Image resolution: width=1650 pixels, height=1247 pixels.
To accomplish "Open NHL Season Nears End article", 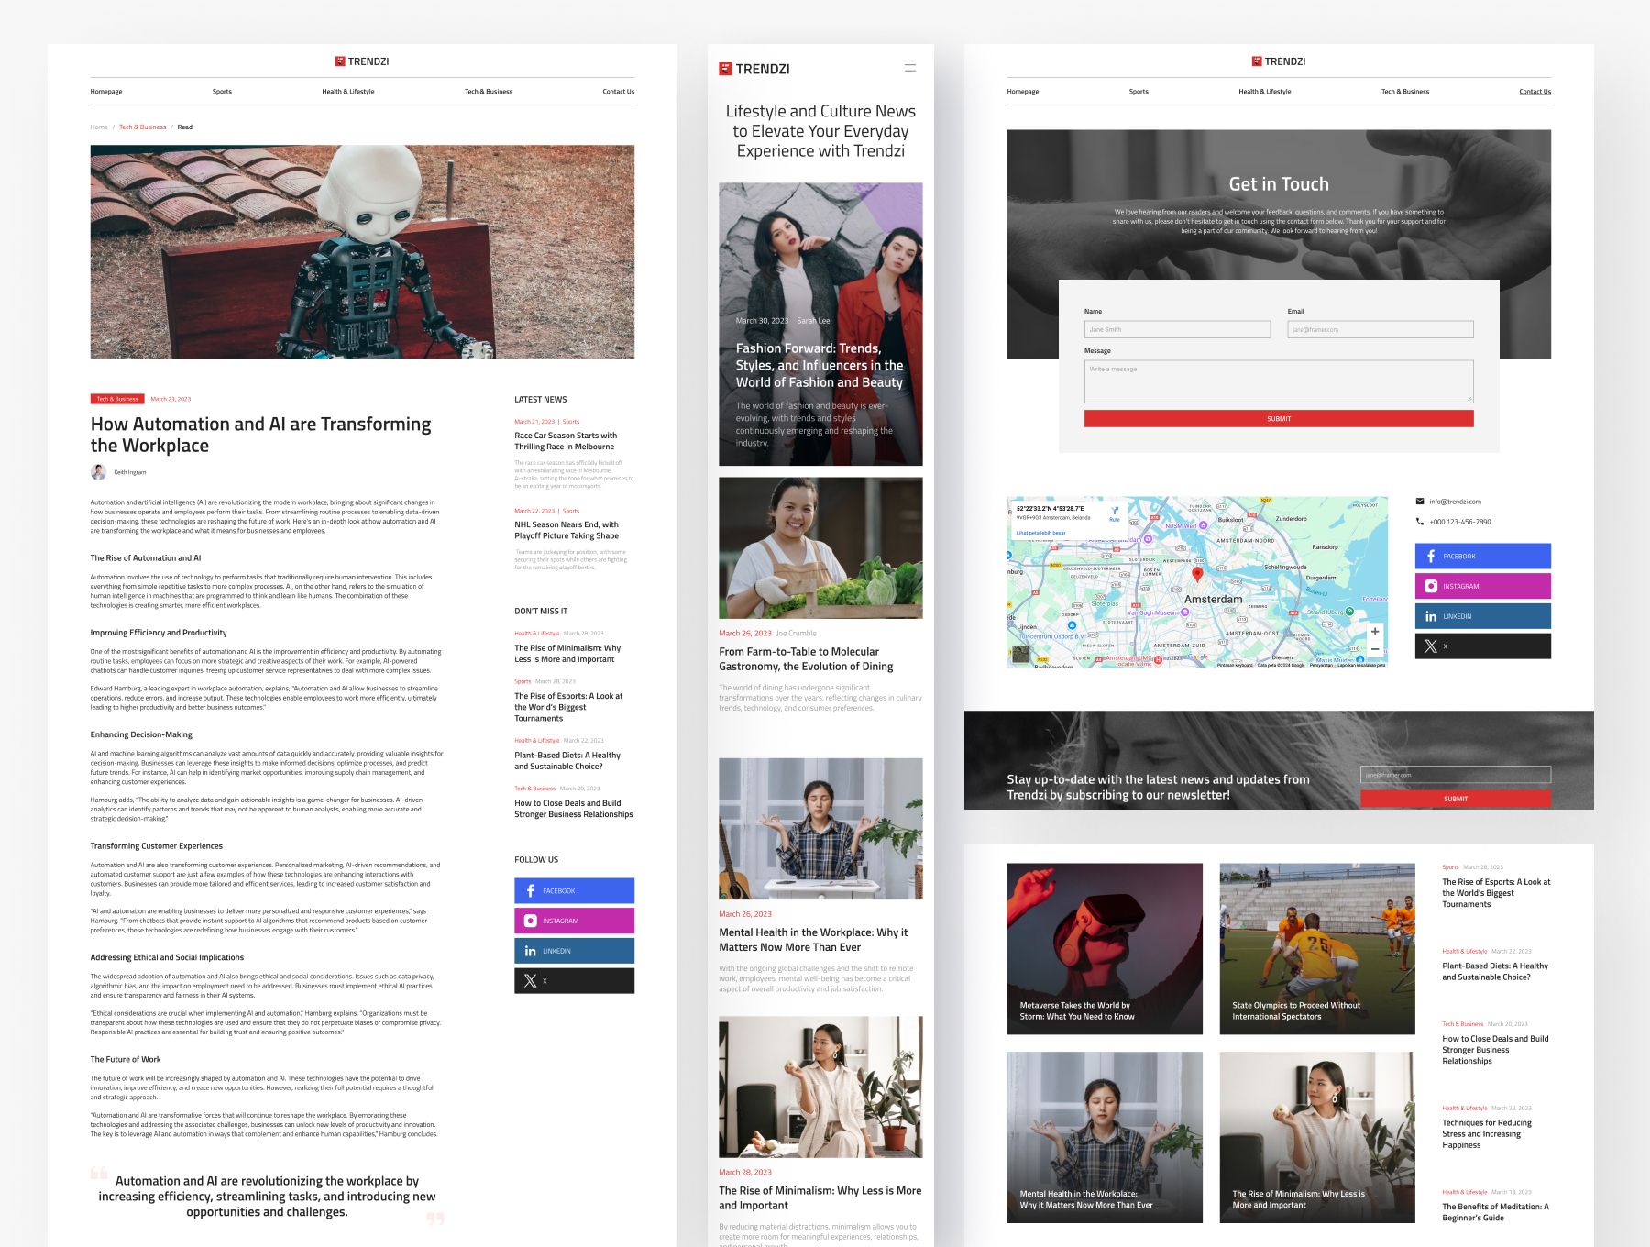I will tap(566, 530).
